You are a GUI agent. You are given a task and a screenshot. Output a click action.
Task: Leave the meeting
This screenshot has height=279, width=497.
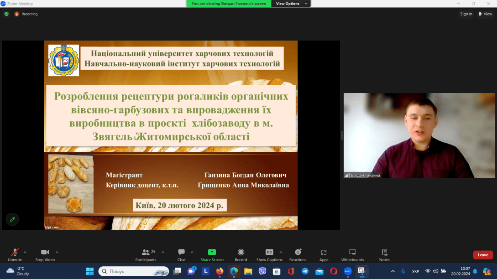pyautogui.click(x=483, y=255)
